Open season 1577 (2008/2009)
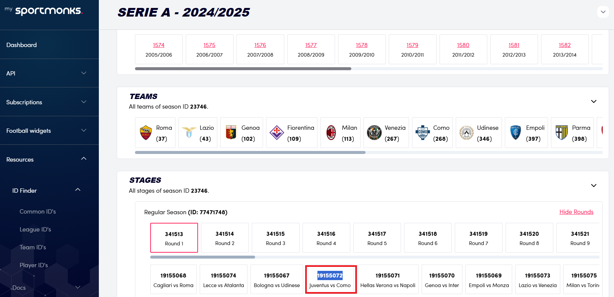The width and height of the screenshot is (614, 297). click(311, 45)
